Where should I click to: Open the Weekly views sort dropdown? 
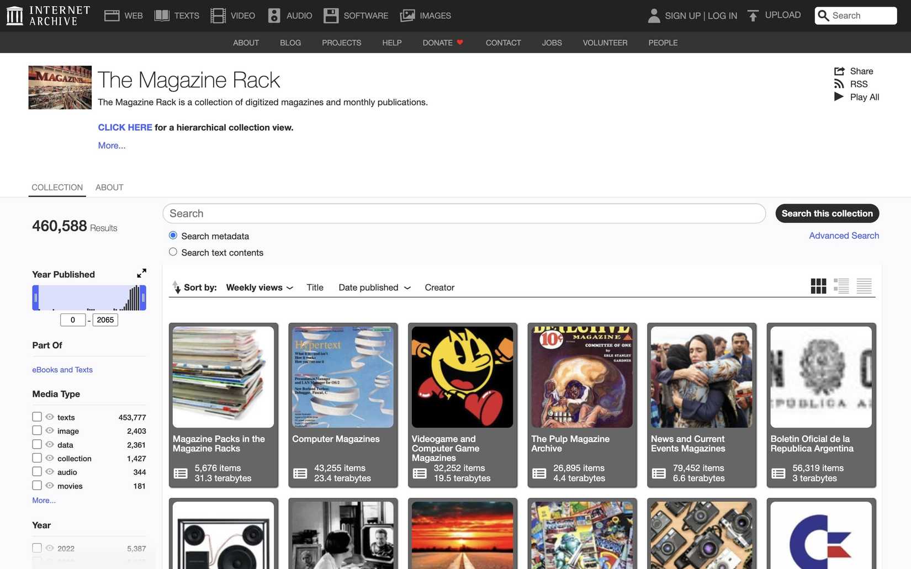[x=259, y=288]
